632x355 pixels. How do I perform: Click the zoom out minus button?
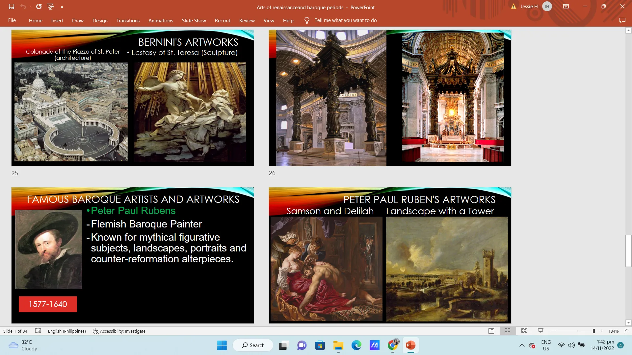[x=553, y=331]
